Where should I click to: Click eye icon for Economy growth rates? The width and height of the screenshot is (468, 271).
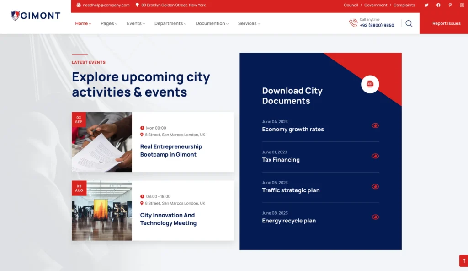(x=375, y=125)
